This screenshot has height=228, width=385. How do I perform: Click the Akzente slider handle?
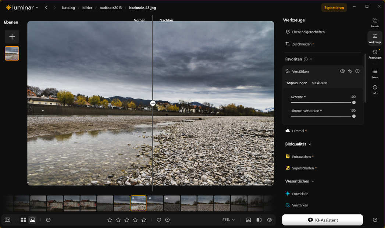coord(354,102)
